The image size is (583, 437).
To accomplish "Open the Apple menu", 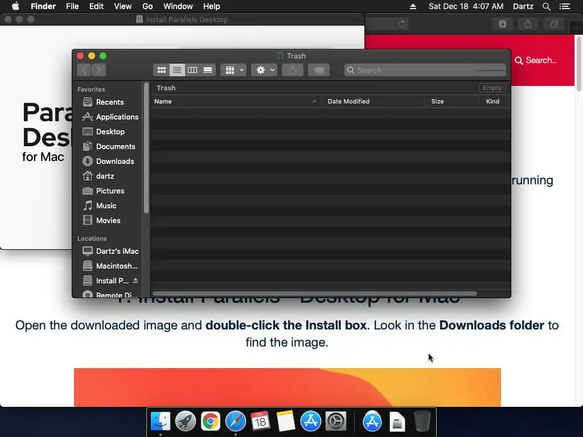I will point(15,6).
